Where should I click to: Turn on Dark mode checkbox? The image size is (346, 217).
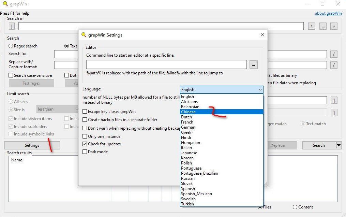pyautogui.click(x=85, y=152)
